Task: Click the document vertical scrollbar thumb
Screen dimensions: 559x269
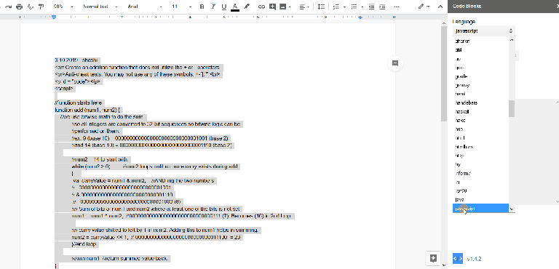Action: [x=444, y=73]
